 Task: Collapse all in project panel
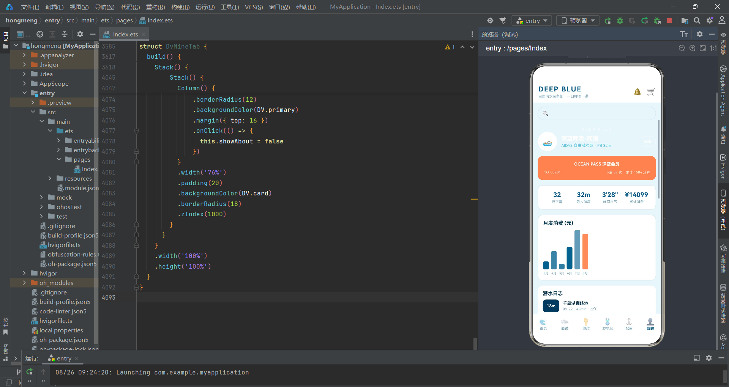(65, 34)
